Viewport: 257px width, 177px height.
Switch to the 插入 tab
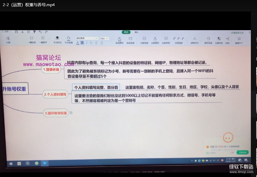(x=137, y=32)
